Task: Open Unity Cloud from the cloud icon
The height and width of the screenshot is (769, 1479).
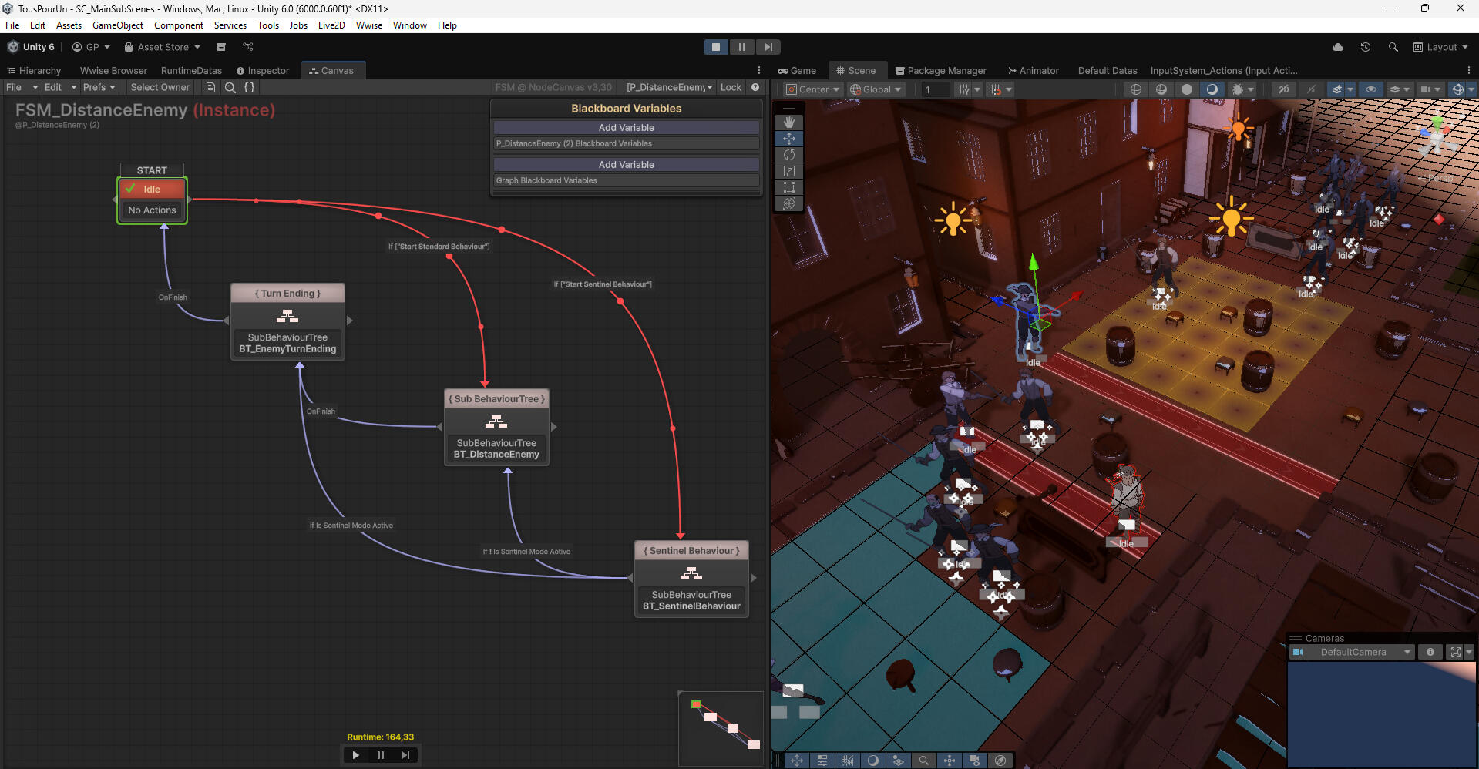Action: point(1337,47)
